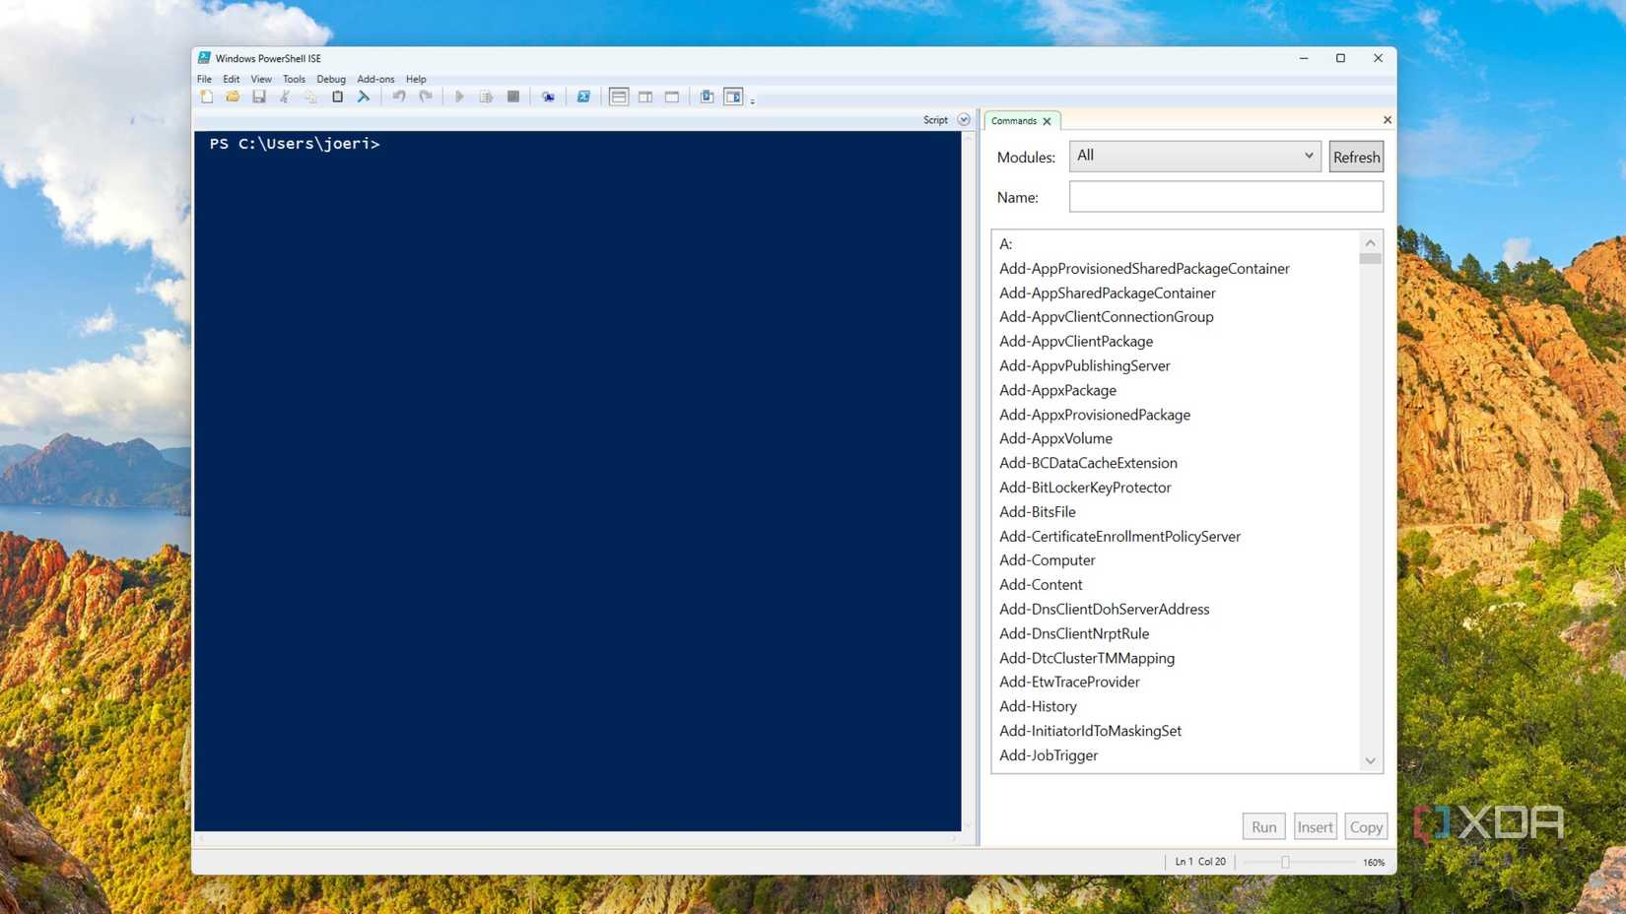
Task: Select Add-Computer from the command list
Action: tap(1047, 559)
